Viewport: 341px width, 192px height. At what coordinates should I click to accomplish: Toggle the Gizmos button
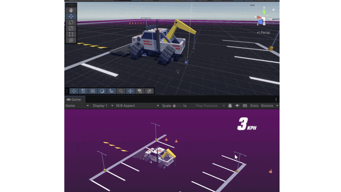(x=267, y=106)
